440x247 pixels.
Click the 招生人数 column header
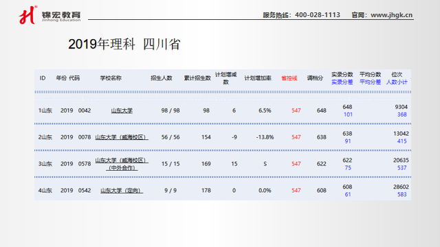point(162,78)
